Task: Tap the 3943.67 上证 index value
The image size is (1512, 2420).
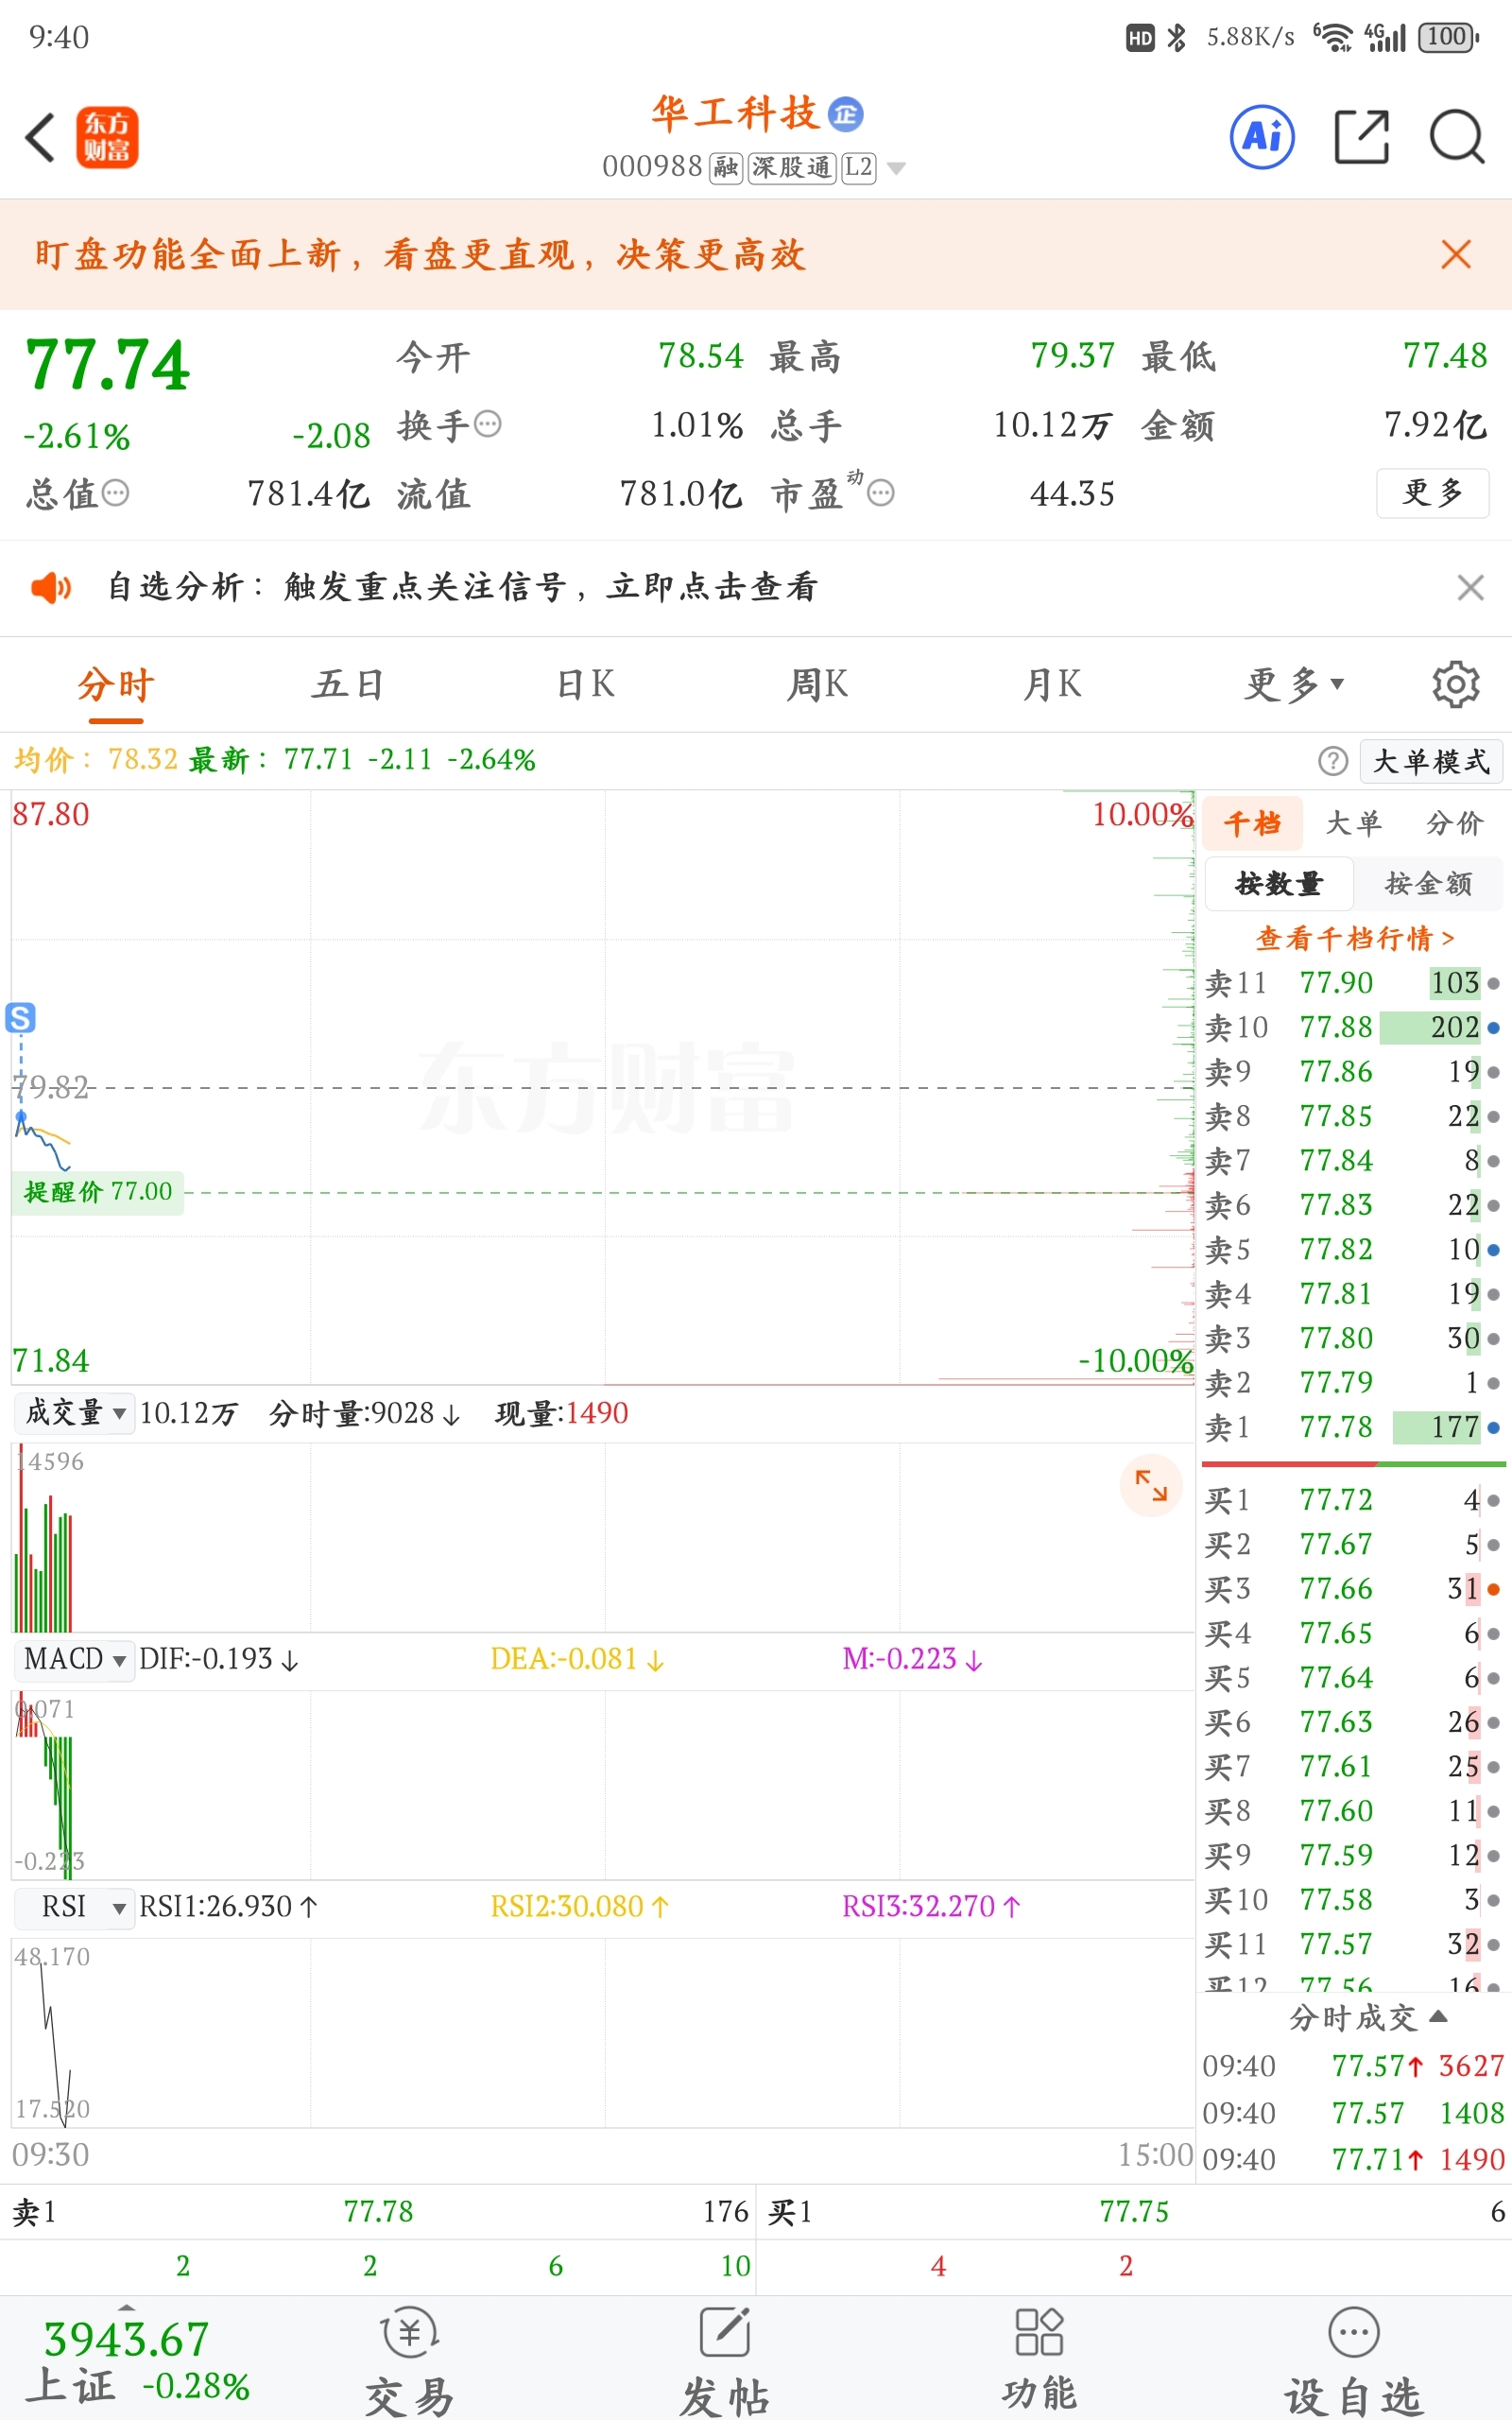Action: [x=127, y=2339]
